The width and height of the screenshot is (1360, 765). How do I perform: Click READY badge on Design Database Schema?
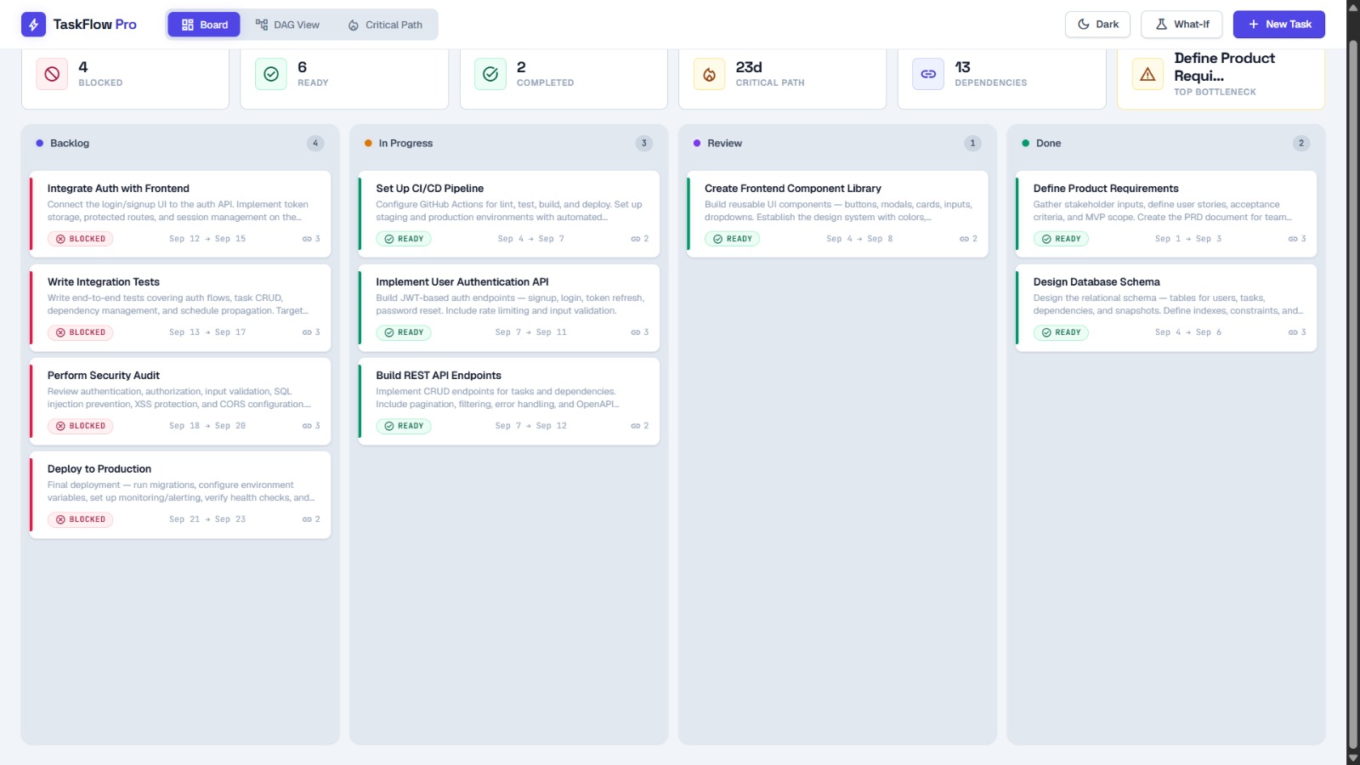click(x=1061, y=332)
